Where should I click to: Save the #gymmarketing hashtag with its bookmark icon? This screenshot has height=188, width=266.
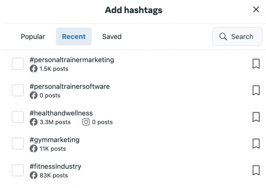256,144
